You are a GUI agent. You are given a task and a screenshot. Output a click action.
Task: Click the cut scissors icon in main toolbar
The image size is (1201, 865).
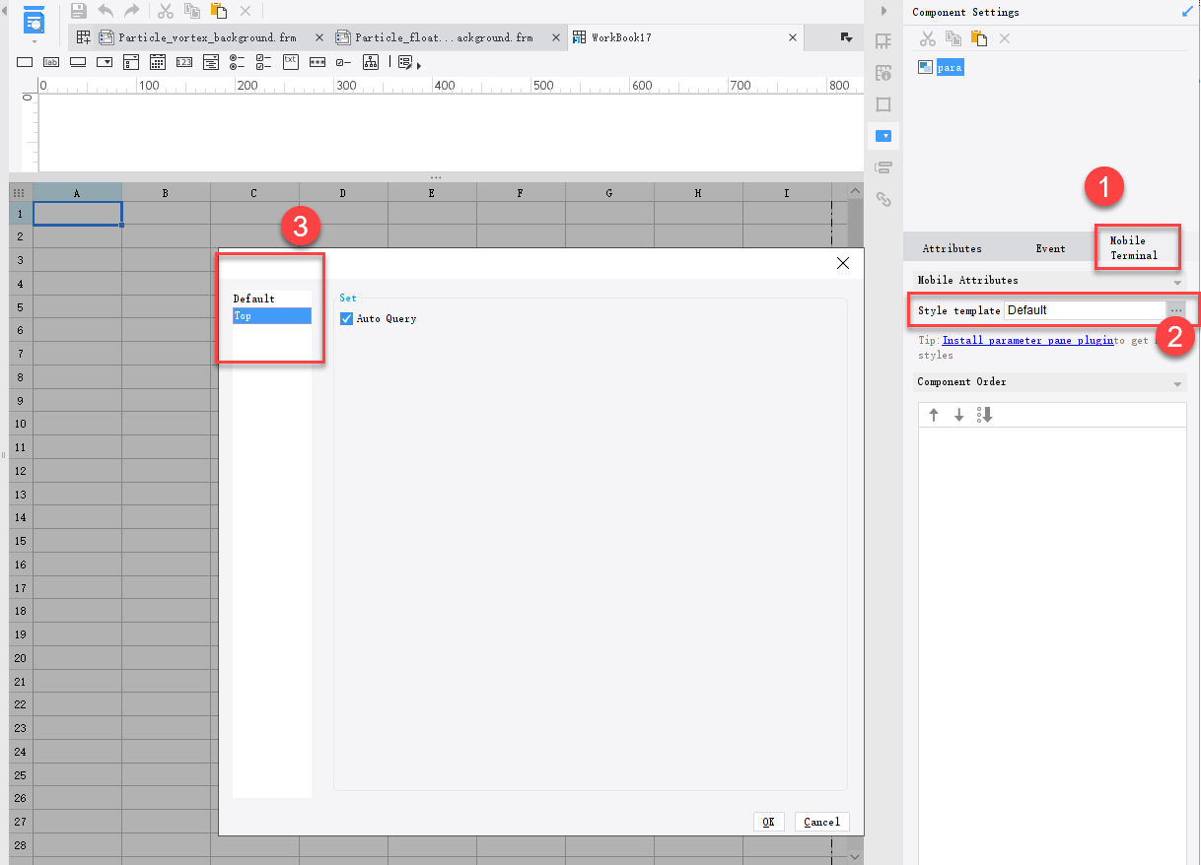point(166,11)
